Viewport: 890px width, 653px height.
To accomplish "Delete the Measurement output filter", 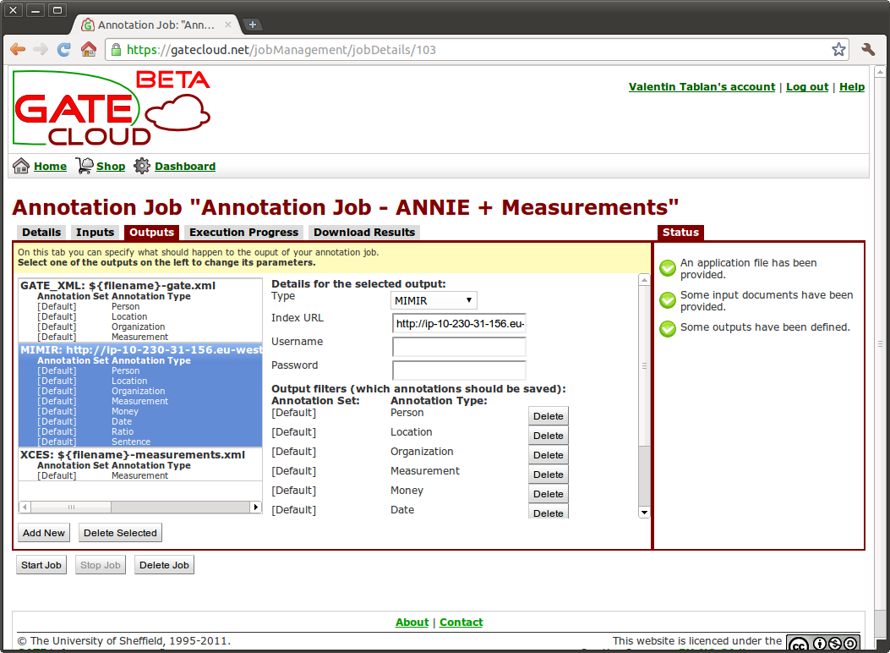I will click(x=549, y=475).
